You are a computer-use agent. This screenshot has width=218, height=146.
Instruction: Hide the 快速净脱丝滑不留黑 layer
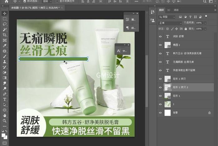point(160,71)
